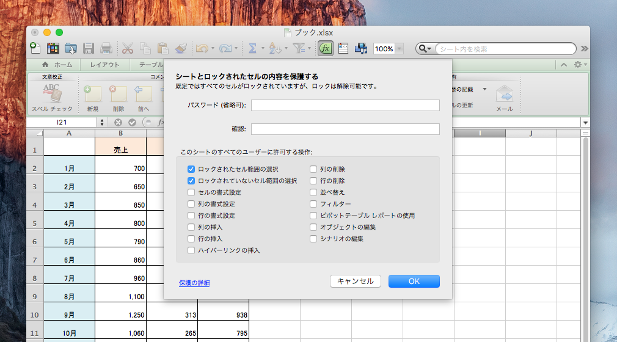Screen dimensions: 617x342
Task: Click the Name Box stepper arrows
Action: click(x=102, y=122)
